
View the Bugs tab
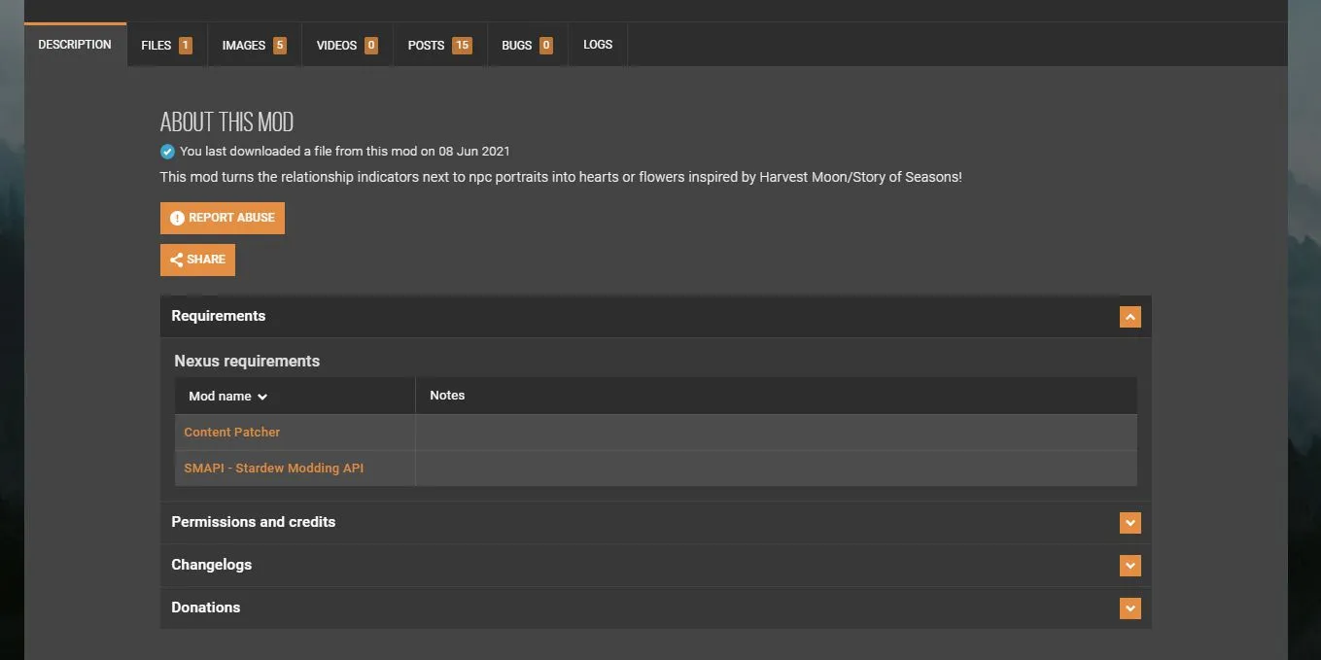(x=516, y=46)
